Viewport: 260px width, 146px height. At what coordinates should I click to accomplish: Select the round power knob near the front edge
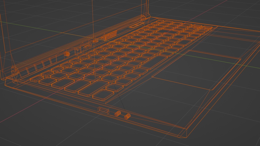[118, 113]
